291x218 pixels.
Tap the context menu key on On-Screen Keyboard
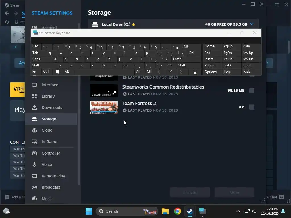click(x=195, y=72)
